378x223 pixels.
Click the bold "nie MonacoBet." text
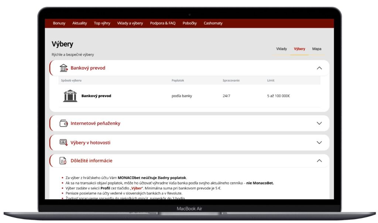260,183
